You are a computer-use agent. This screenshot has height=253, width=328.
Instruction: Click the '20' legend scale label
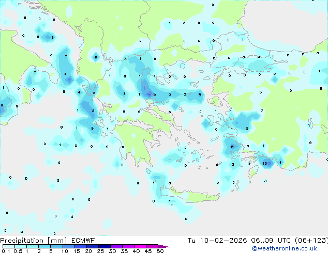[x=88, y=251]
